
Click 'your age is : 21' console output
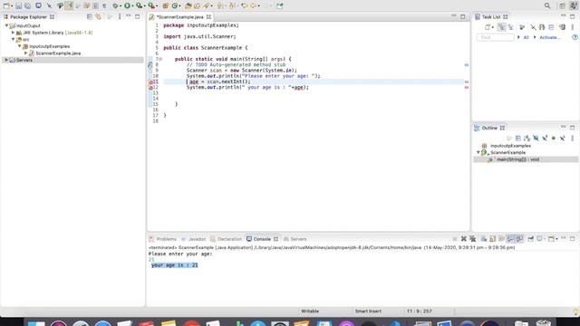(x=175, y=265)
